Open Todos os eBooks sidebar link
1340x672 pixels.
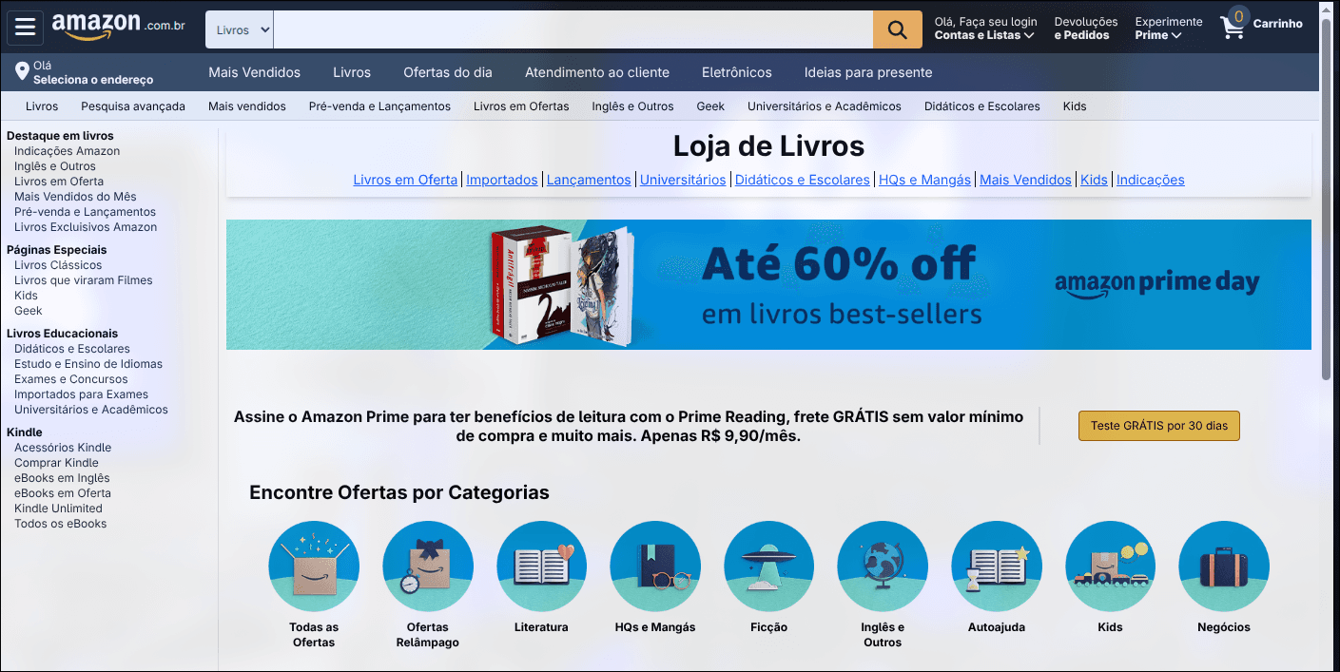pyautogui.click(x=60, y=524)
